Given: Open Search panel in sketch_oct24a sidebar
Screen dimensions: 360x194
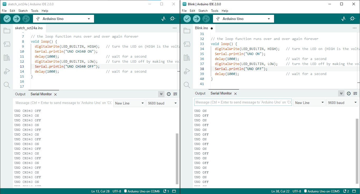Looking at the screenshot, I should (x=7, y=85).
